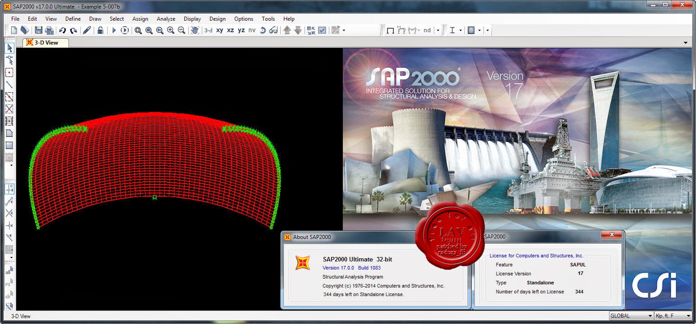Image resolution: width=696 pixels, height=324 pixels.
Task: Click the Show Deformed Shape icon
Action: (x=401, y=30)
